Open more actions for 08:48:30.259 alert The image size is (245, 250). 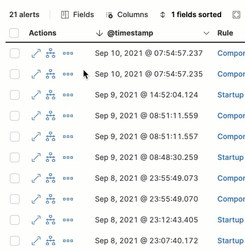pyautogui.click(x=68, y=157)
